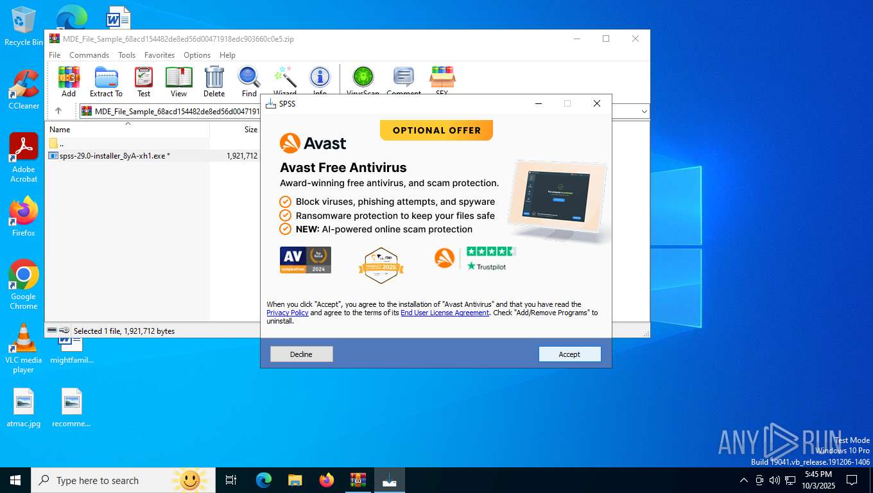The width and height of the screenshot is (873, 493).
Task: Open the taskbar clock and calendar
Action: [818, 480]
